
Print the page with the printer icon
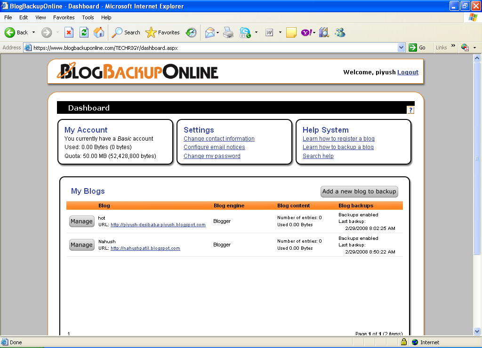[228, 32]
